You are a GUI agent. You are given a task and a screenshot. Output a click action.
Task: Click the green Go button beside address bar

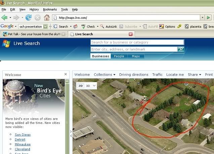point(208,17)
